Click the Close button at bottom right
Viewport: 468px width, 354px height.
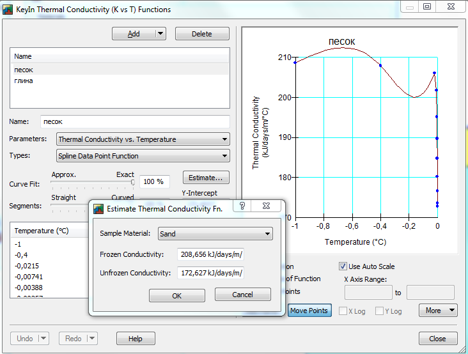click(438, 339)
